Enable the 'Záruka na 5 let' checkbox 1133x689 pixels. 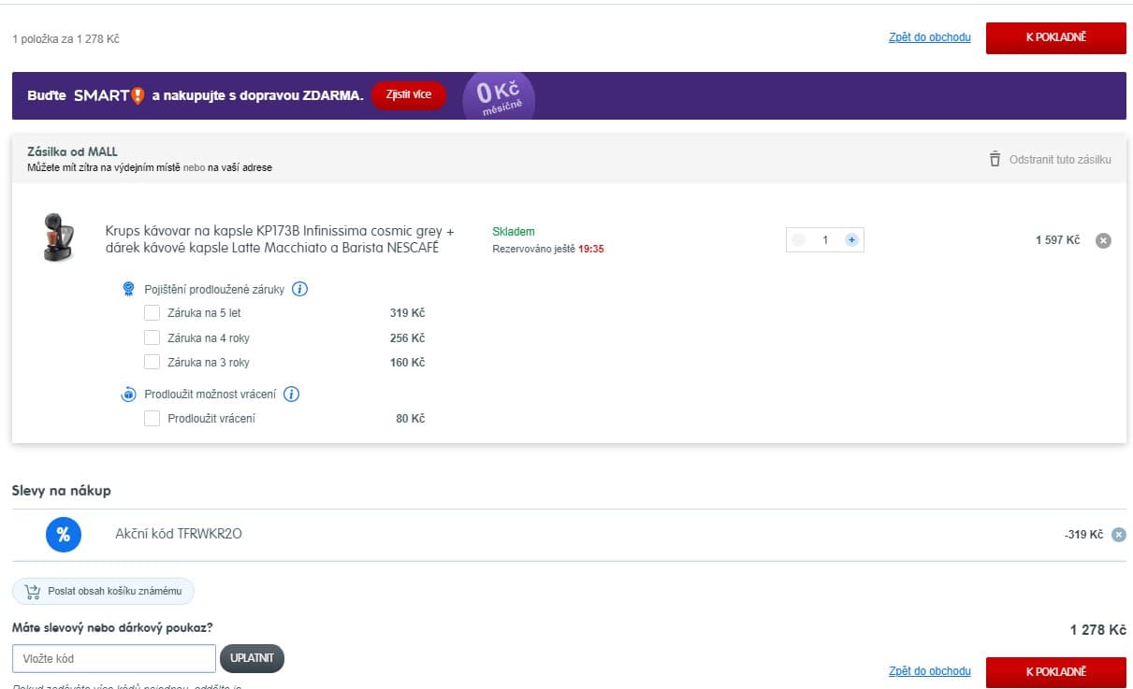(152, 313)
